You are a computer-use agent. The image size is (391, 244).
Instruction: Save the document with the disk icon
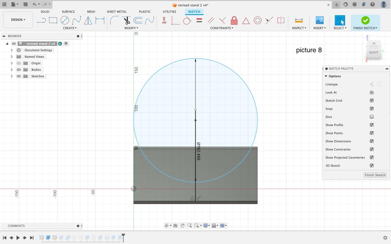[25, 5]
